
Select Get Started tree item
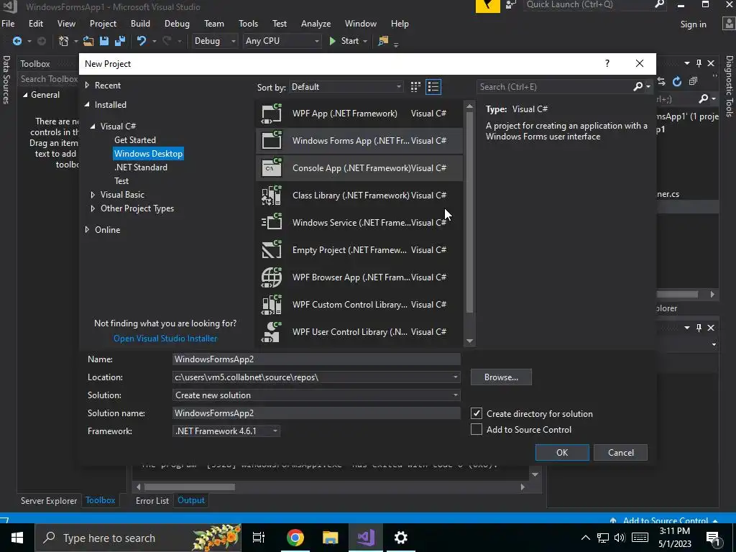click(x=135, y=140)
